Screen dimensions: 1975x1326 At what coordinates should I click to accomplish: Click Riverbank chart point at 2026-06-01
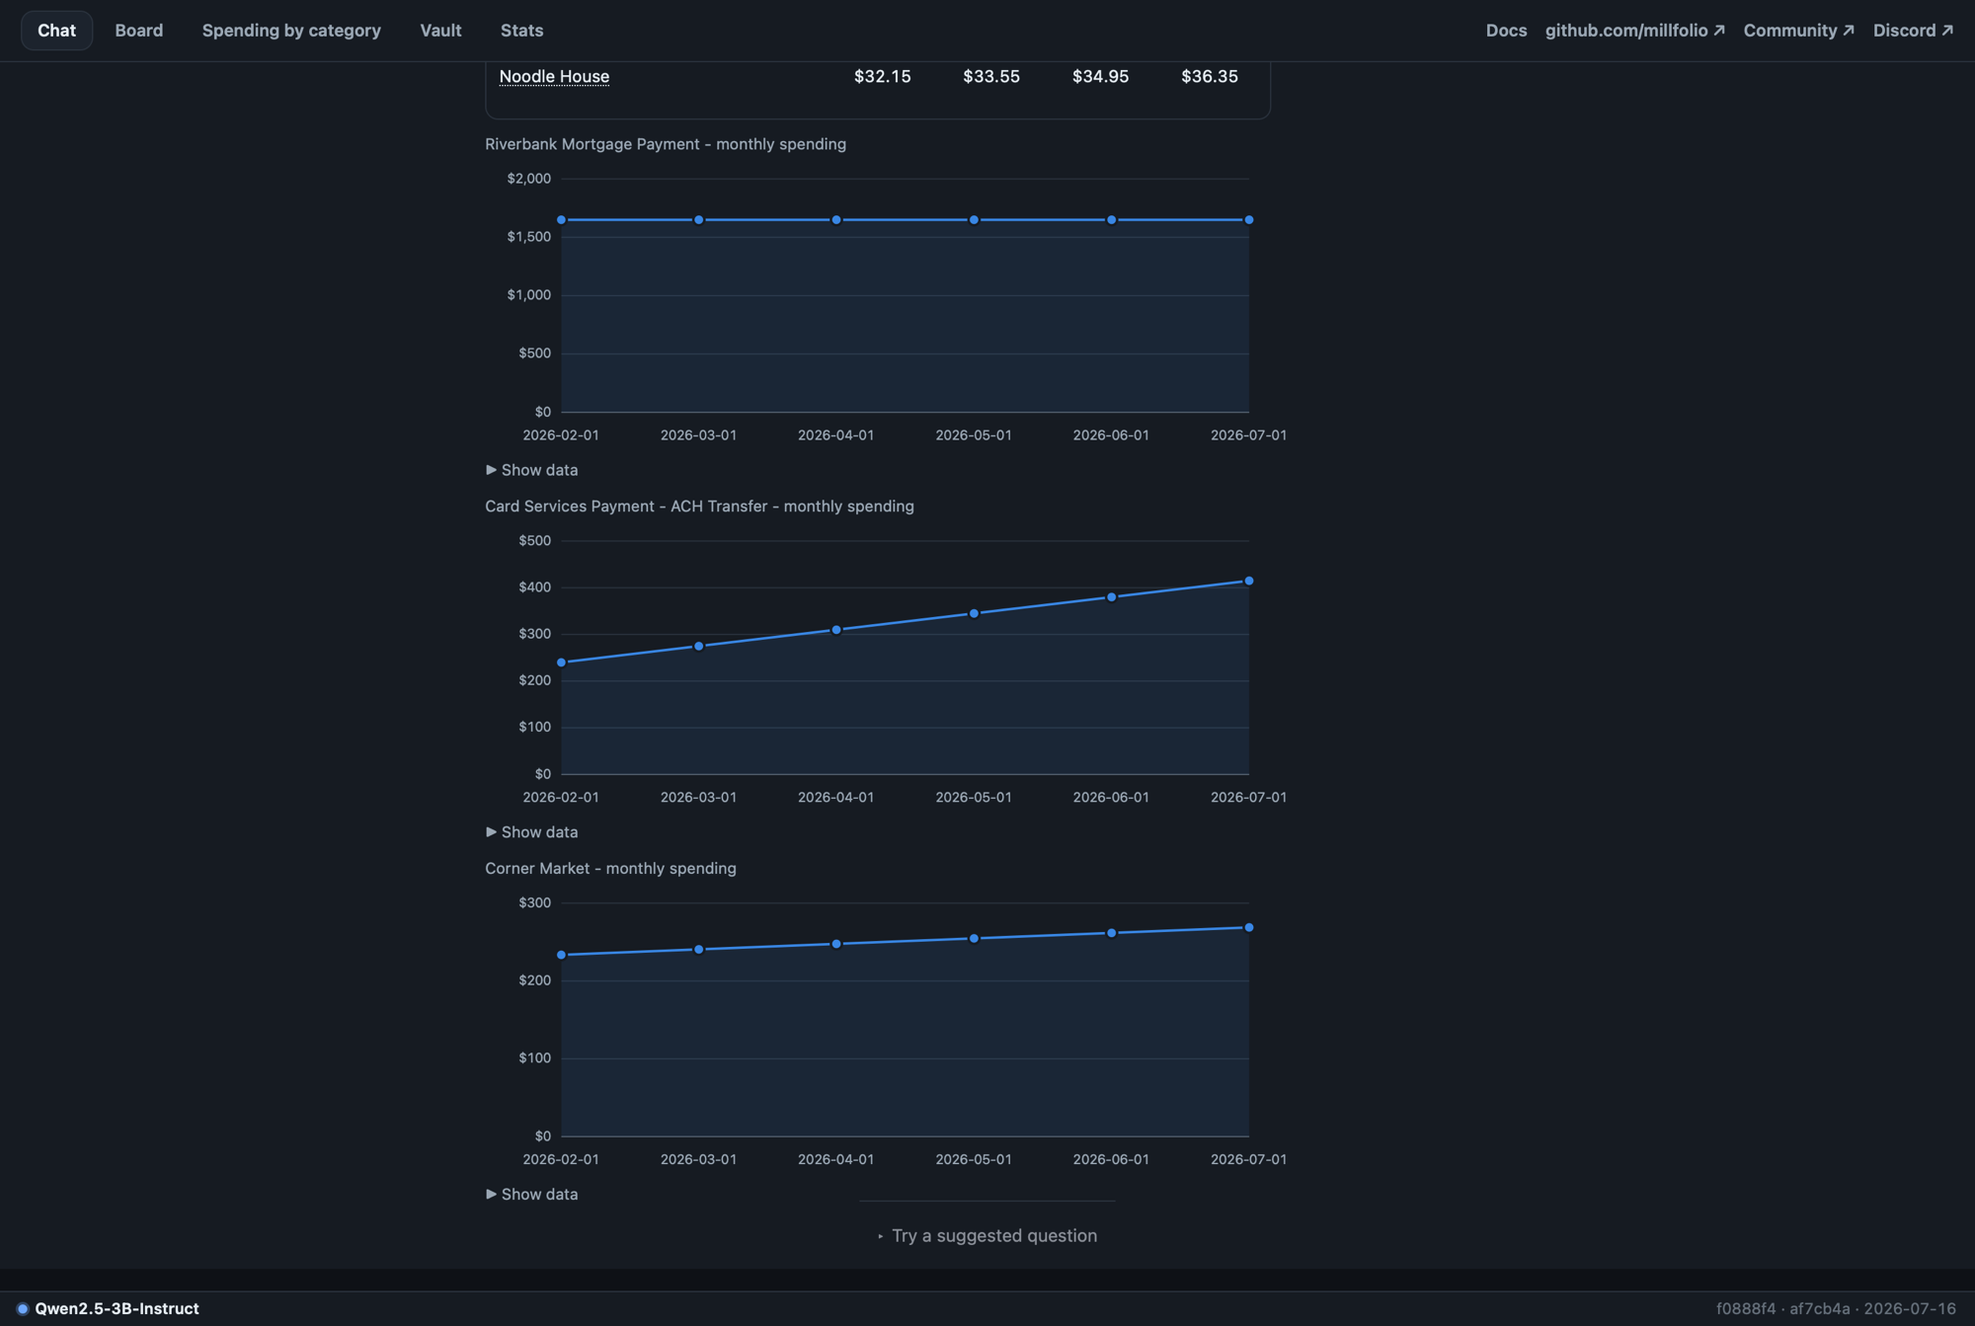(1112, 220)
